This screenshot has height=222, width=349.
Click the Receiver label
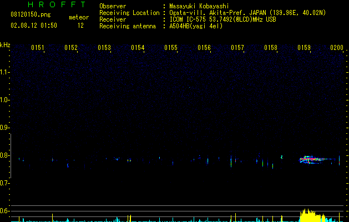(x=113, y=19)
